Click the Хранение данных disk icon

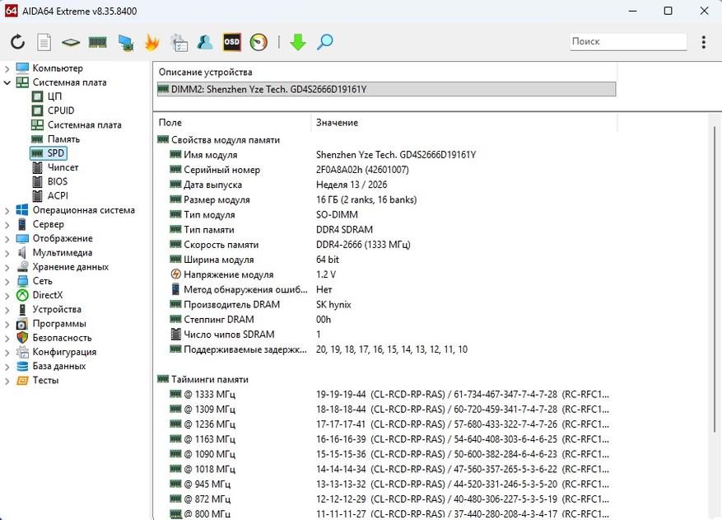pos(22,267)
